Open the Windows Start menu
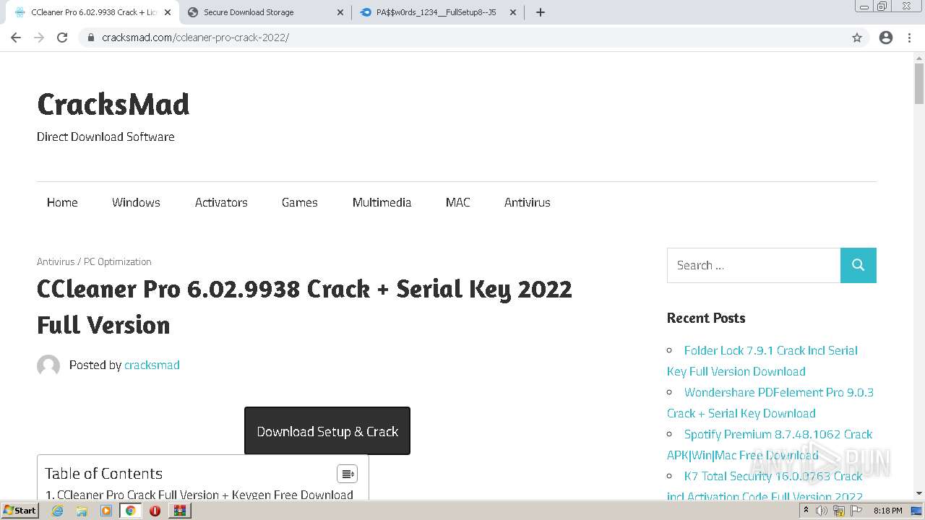 coord(20,510)
